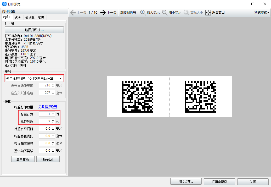Click the 选择打印机 button
Image resolution: width=271 pixels, height=187 pixels.
click(34, 30)
